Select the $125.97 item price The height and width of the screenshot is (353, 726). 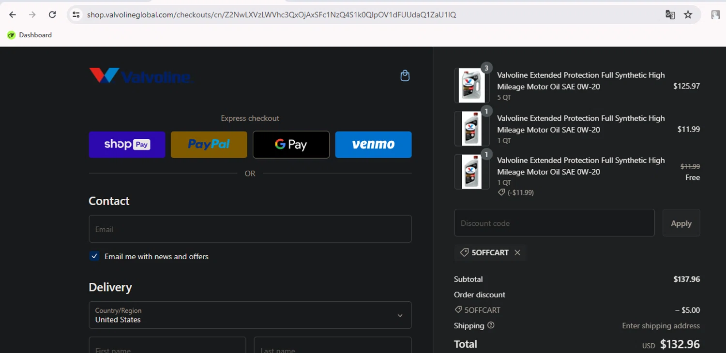pyautogui.click(x=687, y=86)
